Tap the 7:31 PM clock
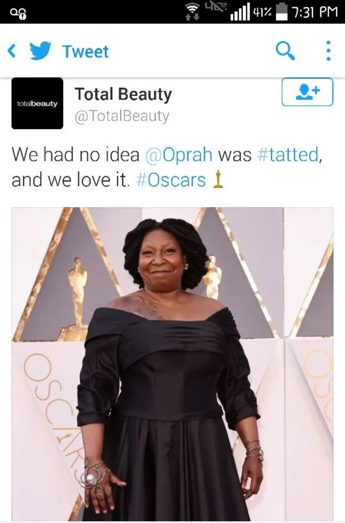The width and height of the screenshot is (345, 523). (315, 12)
